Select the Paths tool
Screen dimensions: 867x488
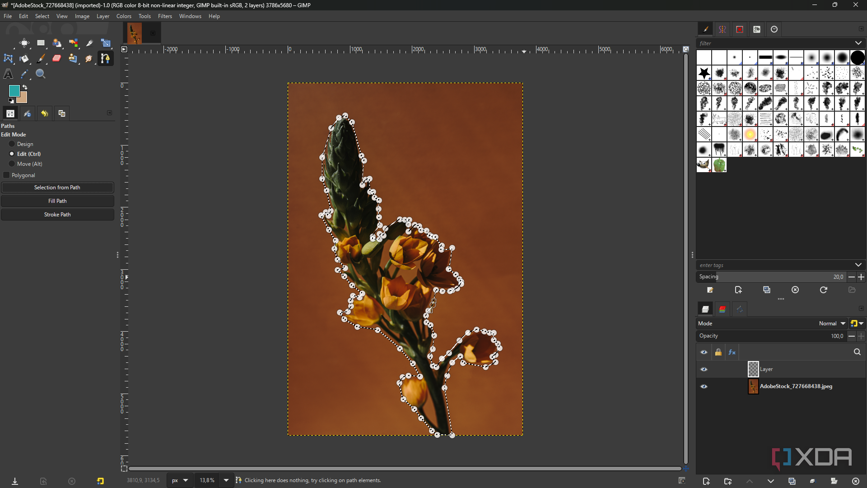point(106,59)
